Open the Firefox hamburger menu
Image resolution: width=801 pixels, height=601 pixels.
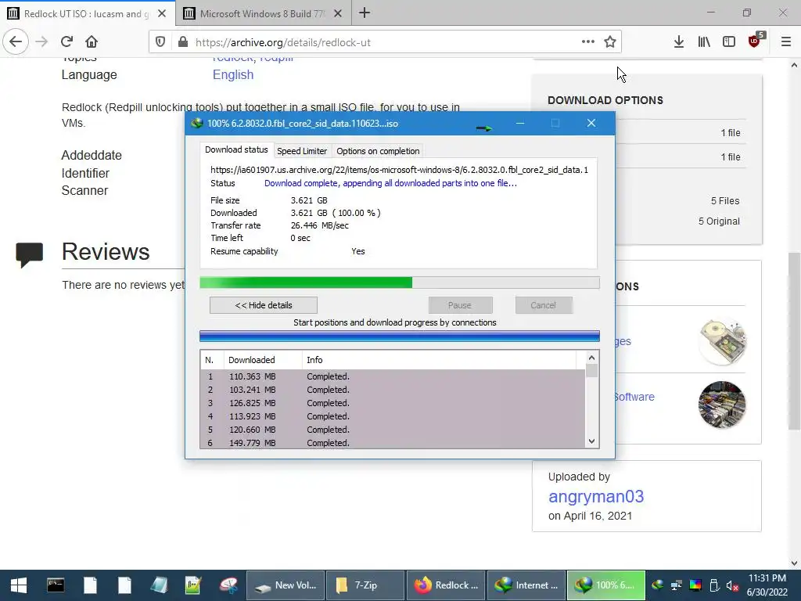786,42
